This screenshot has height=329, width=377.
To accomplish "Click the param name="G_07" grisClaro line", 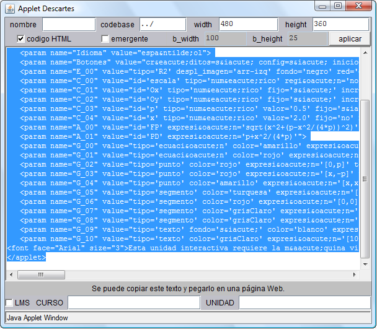I will [189, 211].
